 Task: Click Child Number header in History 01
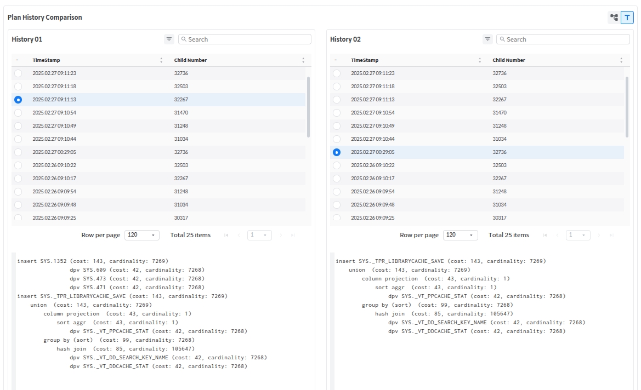[x=190, y=60]
